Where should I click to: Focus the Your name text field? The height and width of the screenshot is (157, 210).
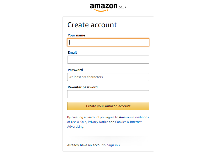coord(108,42)
